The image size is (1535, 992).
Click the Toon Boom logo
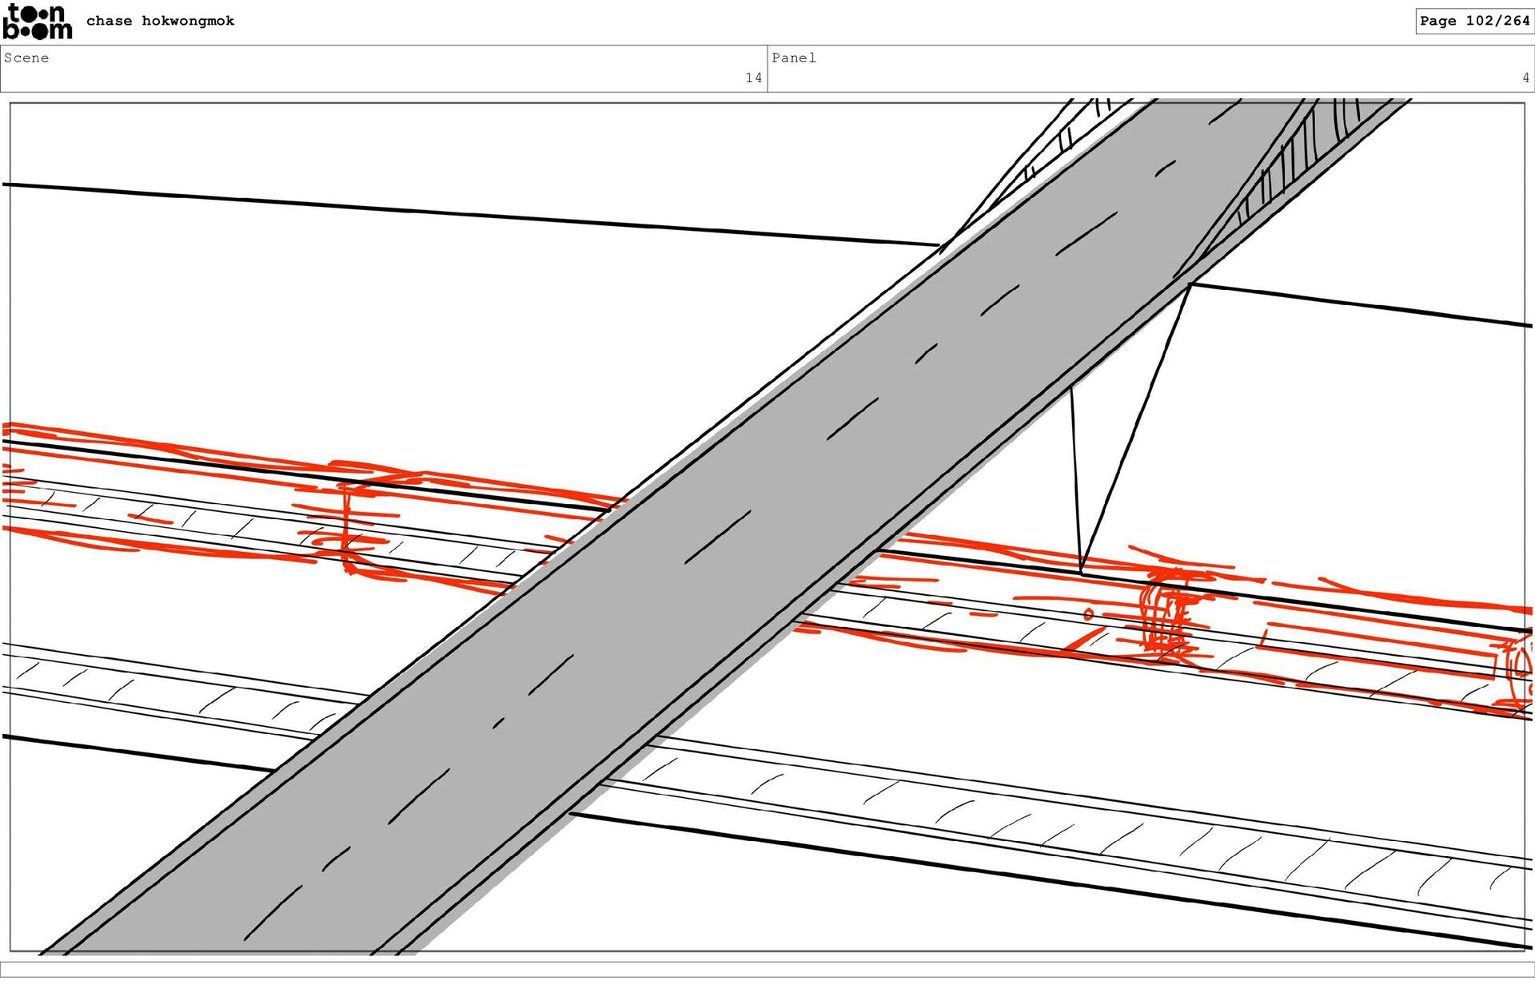tap(37, 22)
